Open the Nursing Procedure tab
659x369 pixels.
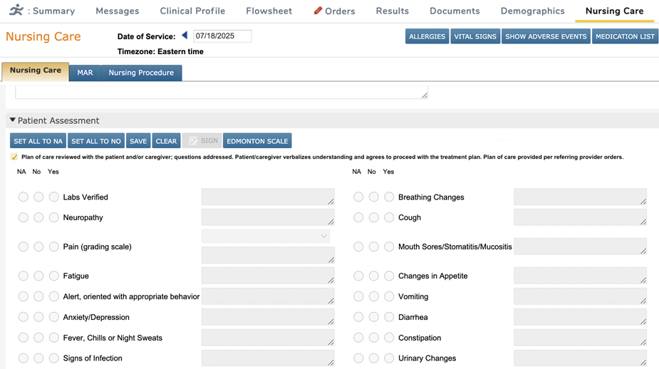pyautogui.click(x=141, y=73)
